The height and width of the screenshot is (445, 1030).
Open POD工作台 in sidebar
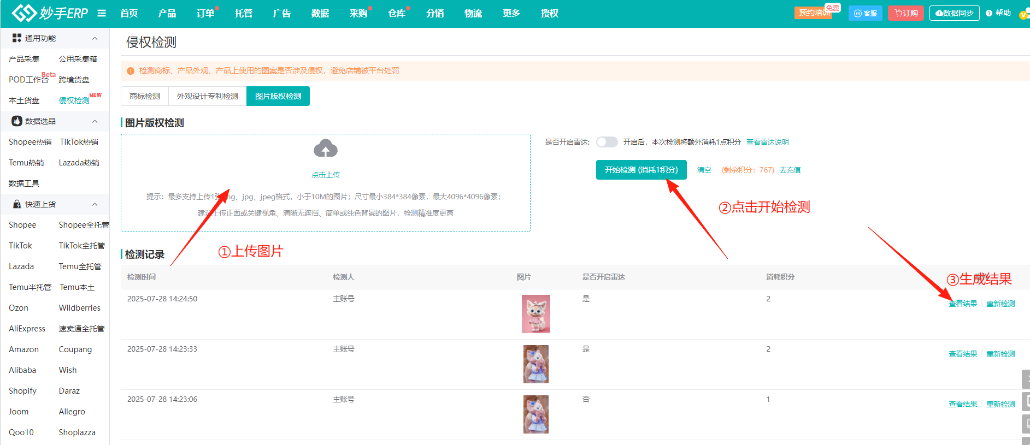(x=28, y=80)
